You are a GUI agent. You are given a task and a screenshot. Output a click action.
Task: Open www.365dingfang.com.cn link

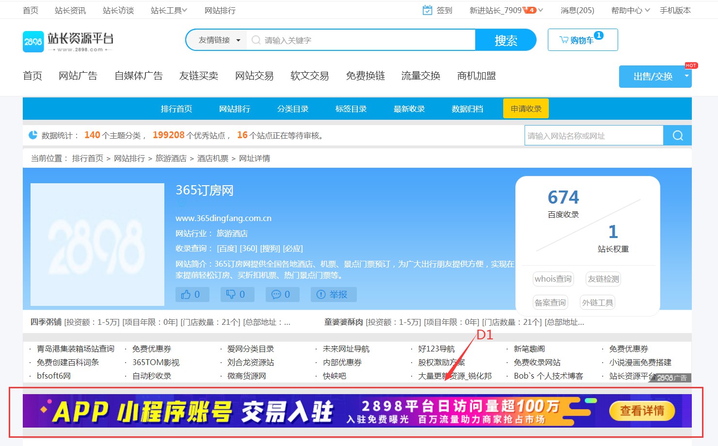(223, 218)
